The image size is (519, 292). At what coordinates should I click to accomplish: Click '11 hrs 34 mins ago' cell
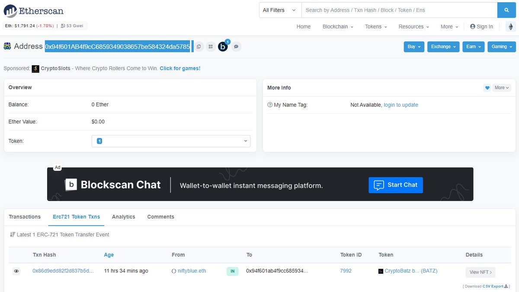pyautogui.click(x=126, y=271)
